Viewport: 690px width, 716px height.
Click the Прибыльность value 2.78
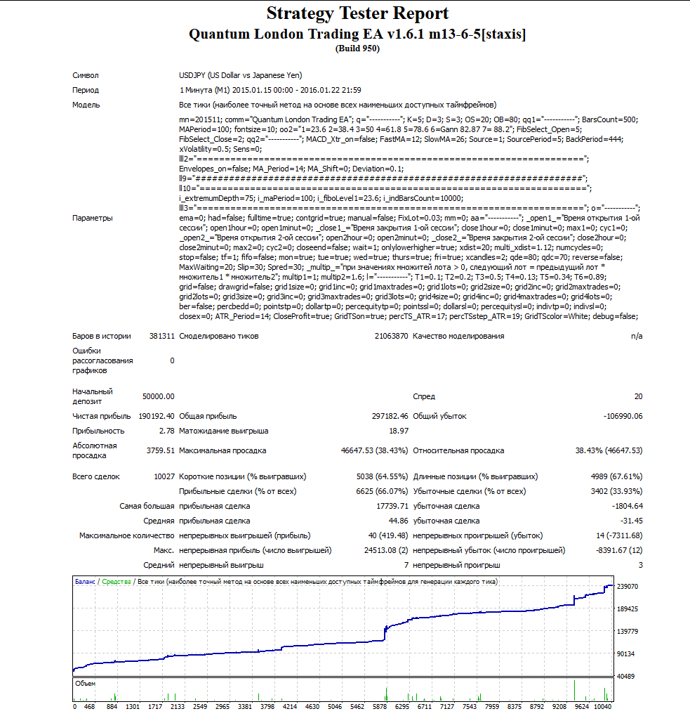tap(167, 431)
